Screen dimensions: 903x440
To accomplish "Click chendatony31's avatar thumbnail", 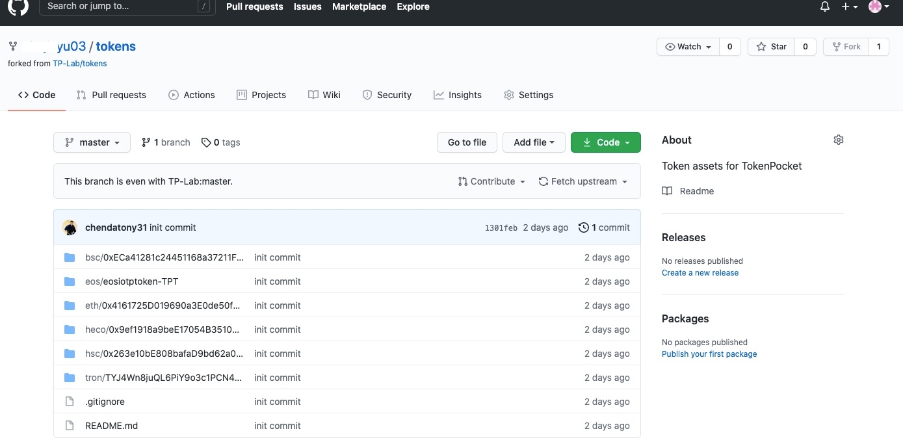I will pos(70,227).
